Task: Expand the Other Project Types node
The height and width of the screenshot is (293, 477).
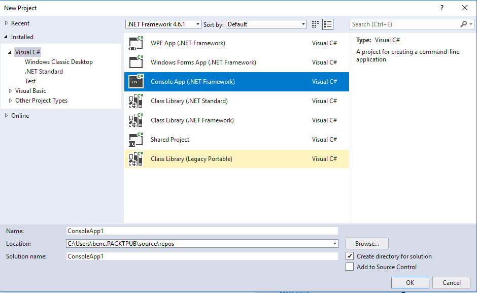Action: click(10, 101)
